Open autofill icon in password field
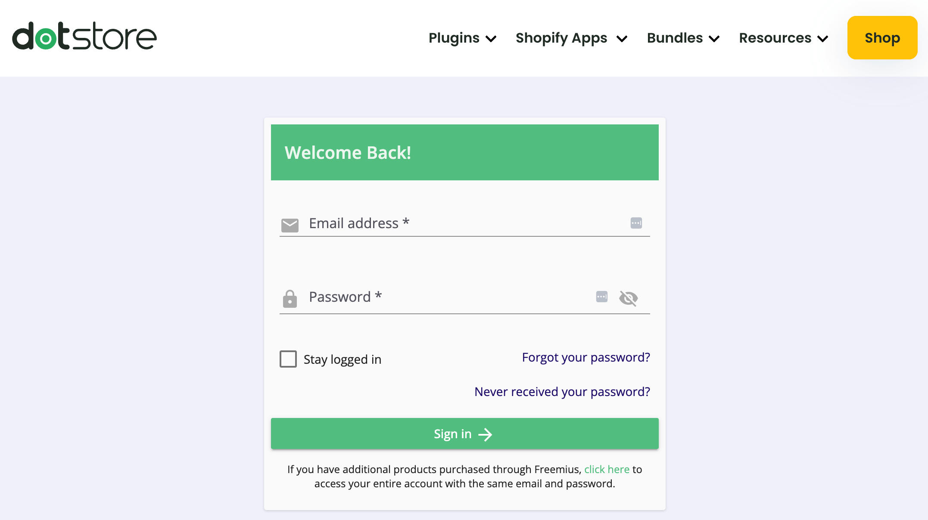This screenshot has width=928, height=520. tap(602, 297)
